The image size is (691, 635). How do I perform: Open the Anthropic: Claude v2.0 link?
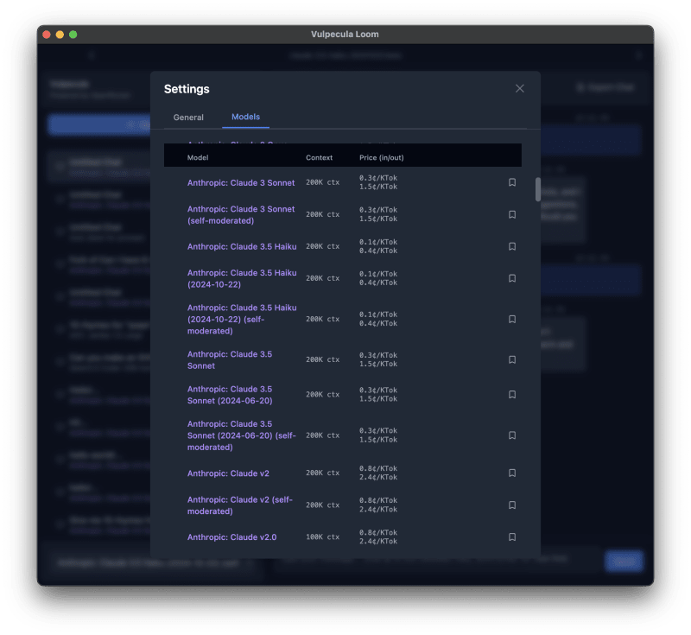tap(229, 535)
